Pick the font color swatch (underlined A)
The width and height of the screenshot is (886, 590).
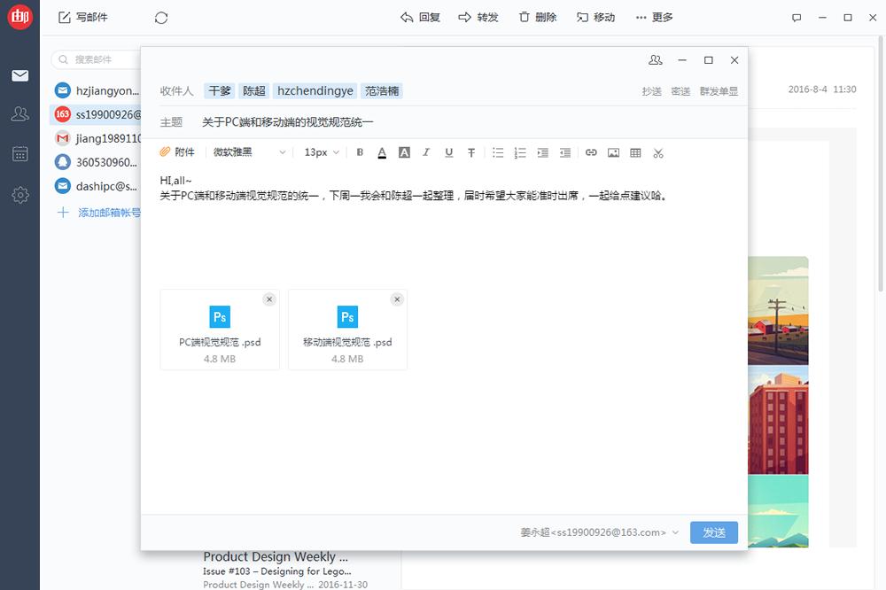[382, 152]
